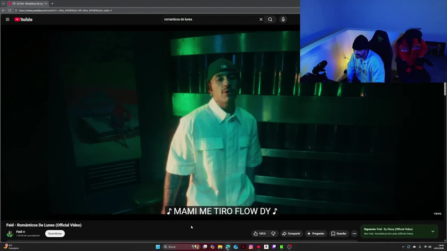Go to the YouTube home logo
Viewport: 447px width, 251px height.
[23, 20]
